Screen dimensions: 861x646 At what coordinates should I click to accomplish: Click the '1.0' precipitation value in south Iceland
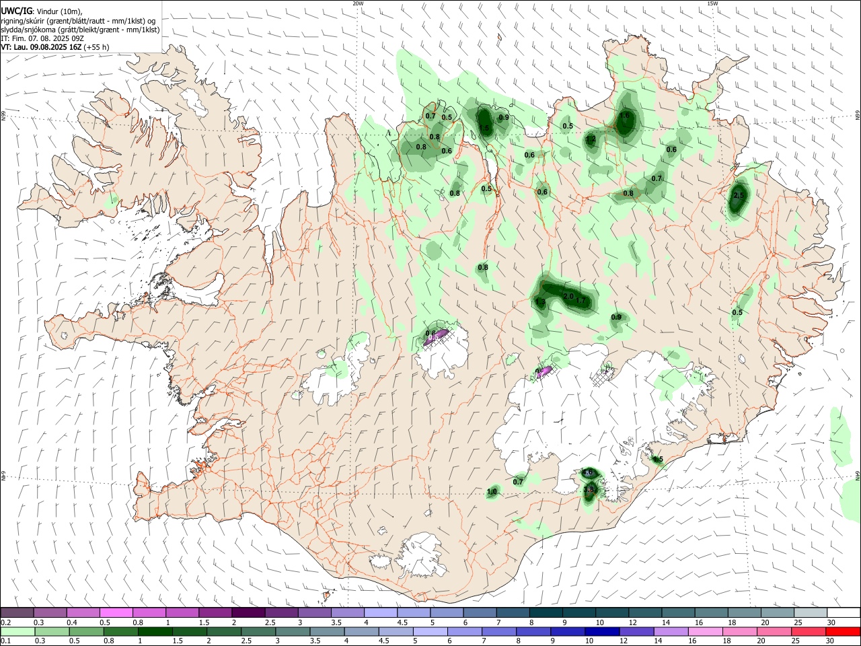[x=492, y=492]
